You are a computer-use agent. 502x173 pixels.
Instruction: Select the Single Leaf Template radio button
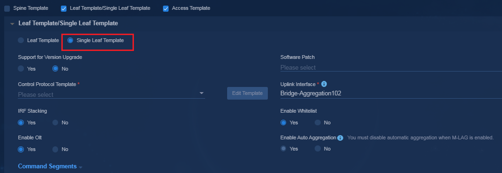[70, 40]
